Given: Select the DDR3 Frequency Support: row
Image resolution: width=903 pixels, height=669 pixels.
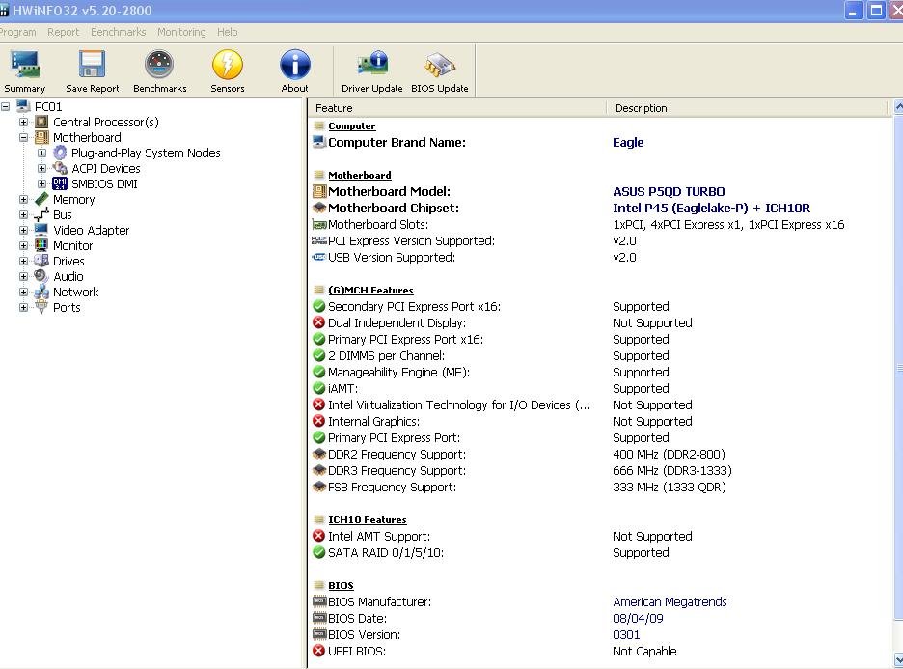Looking at the screenshot, I should coord(600,471).
